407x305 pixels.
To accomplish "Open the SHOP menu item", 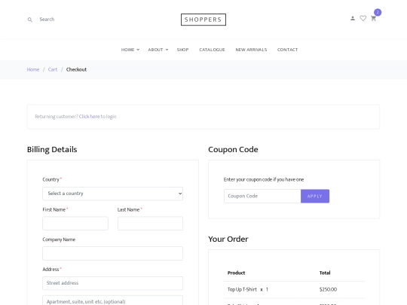I will (182, 50).
